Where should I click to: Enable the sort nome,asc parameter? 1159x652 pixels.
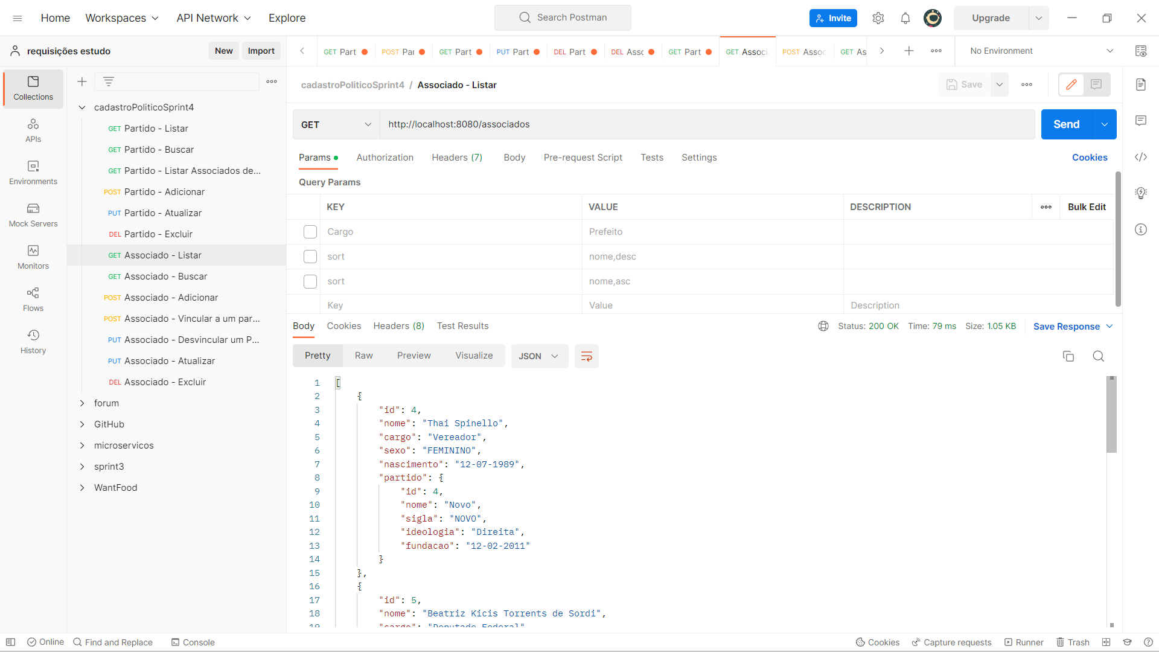[x=310, y=281]
